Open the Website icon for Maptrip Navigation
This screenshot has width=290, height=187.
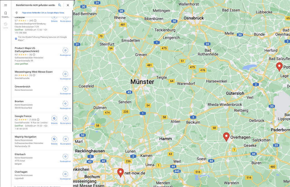click(x=54, y=140)
